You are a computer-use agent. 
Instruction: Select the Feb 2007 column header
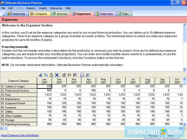tap(59, 81)
